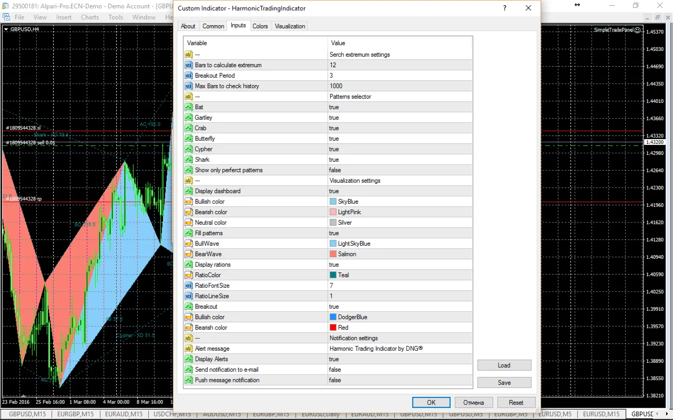Click the icon beside the Bat pattern row
Screen dimensions: 673x420
188,107
